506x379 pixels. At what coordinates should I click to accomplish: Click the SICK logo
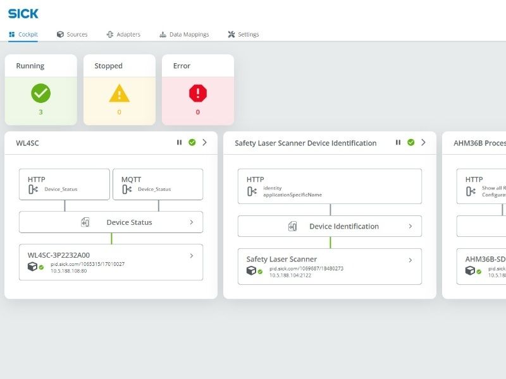pyautogui.click(x=23, y=13)
